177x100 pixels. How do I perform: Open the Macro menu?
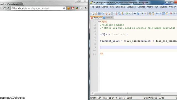[x=150, y=7]
